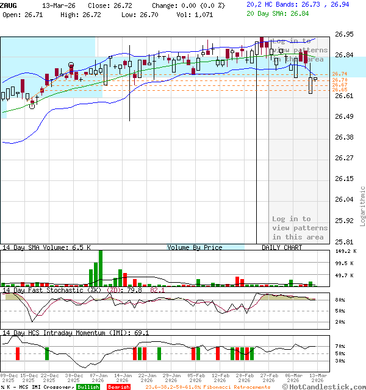Click the upper 'Log in to view patterns' text
The width and height of the screenshot is (366, 390).
299,50
